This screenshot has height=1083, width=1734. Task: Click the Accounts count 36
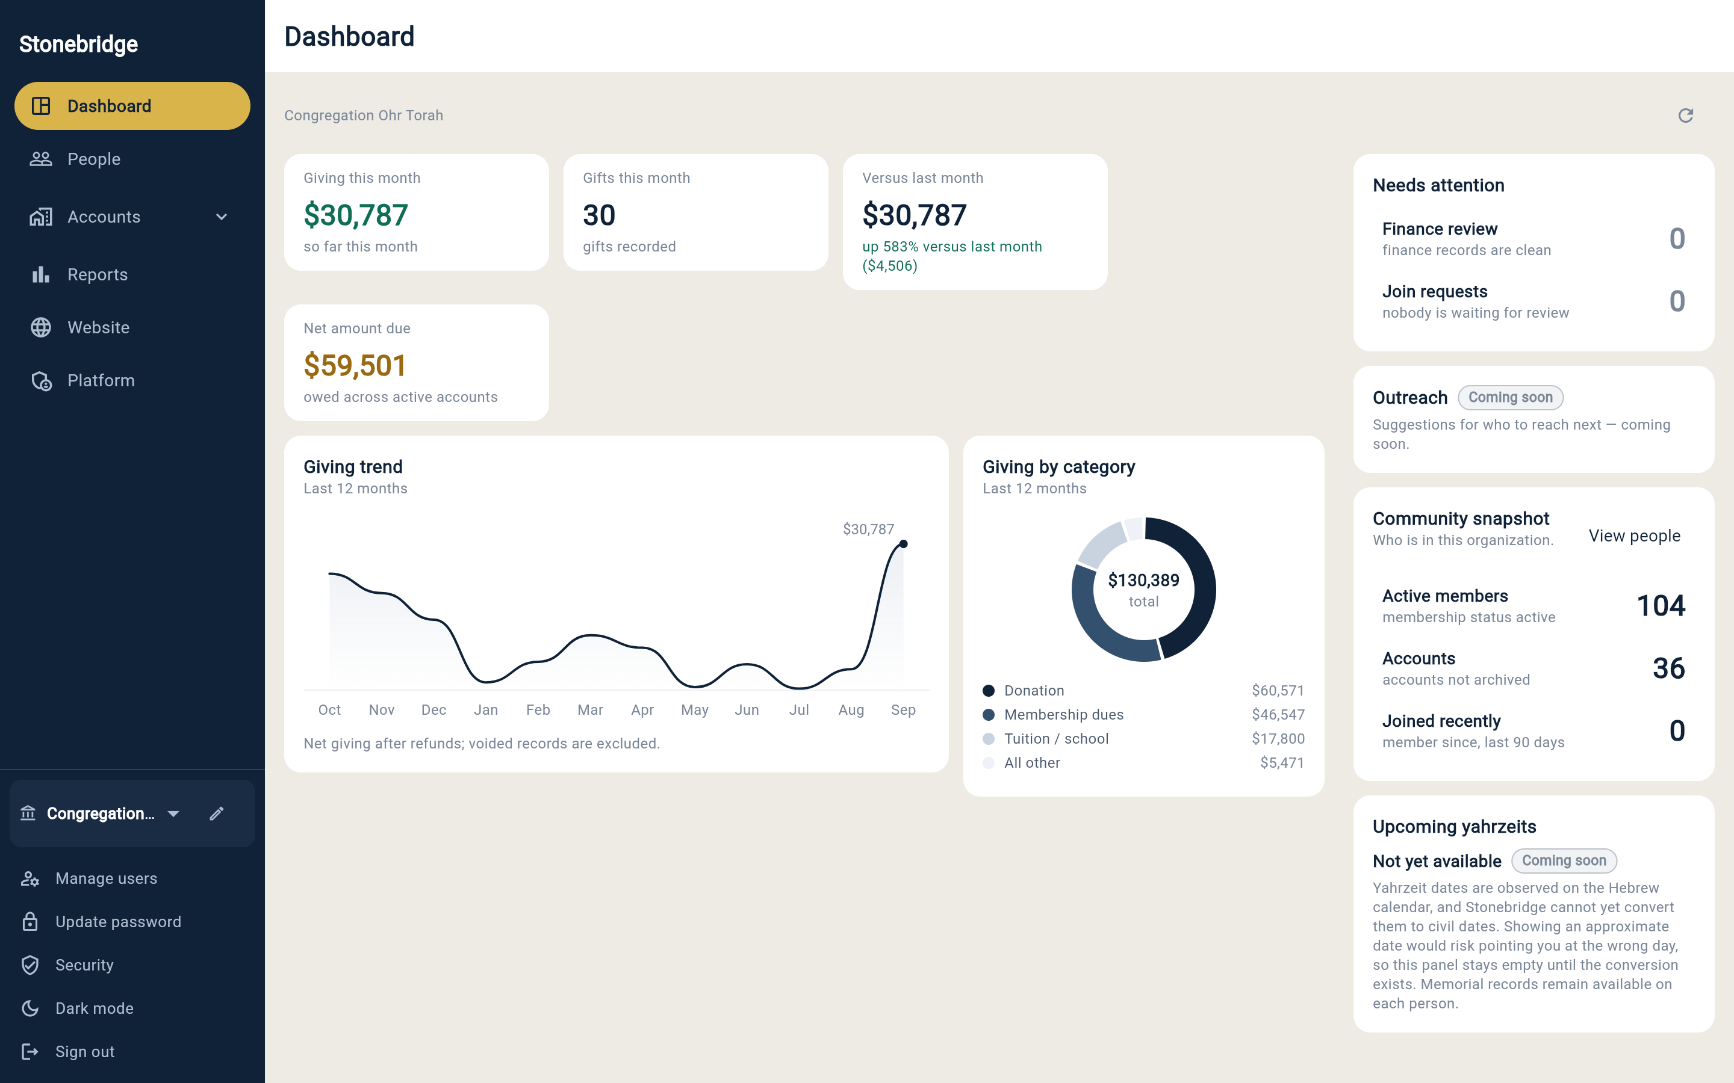pos(1668,668)
